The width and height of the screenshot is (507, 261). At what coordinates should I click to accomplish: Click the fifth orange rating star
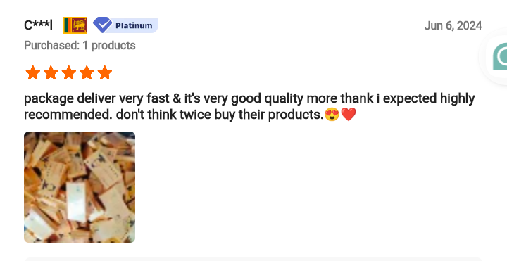105,72
